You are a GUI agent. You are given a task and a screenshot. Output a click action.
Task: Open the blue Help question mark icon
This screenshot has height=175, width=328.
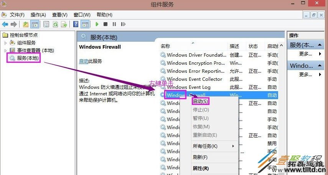pyautogui.click(x=76, y=24)
